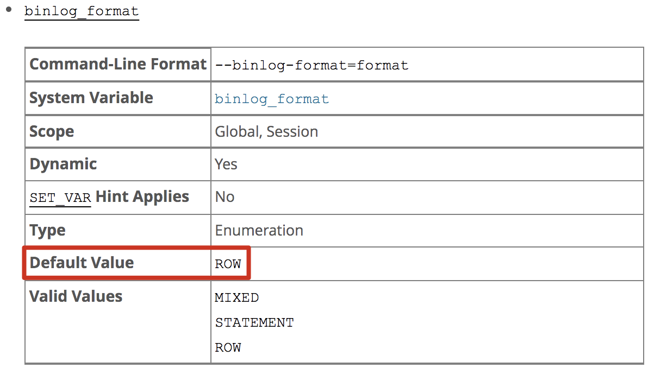Select the --binlog-format=format command text

coord(311,65)
